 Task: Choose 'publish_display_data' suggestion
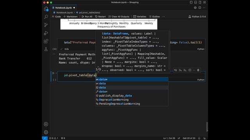132,96
